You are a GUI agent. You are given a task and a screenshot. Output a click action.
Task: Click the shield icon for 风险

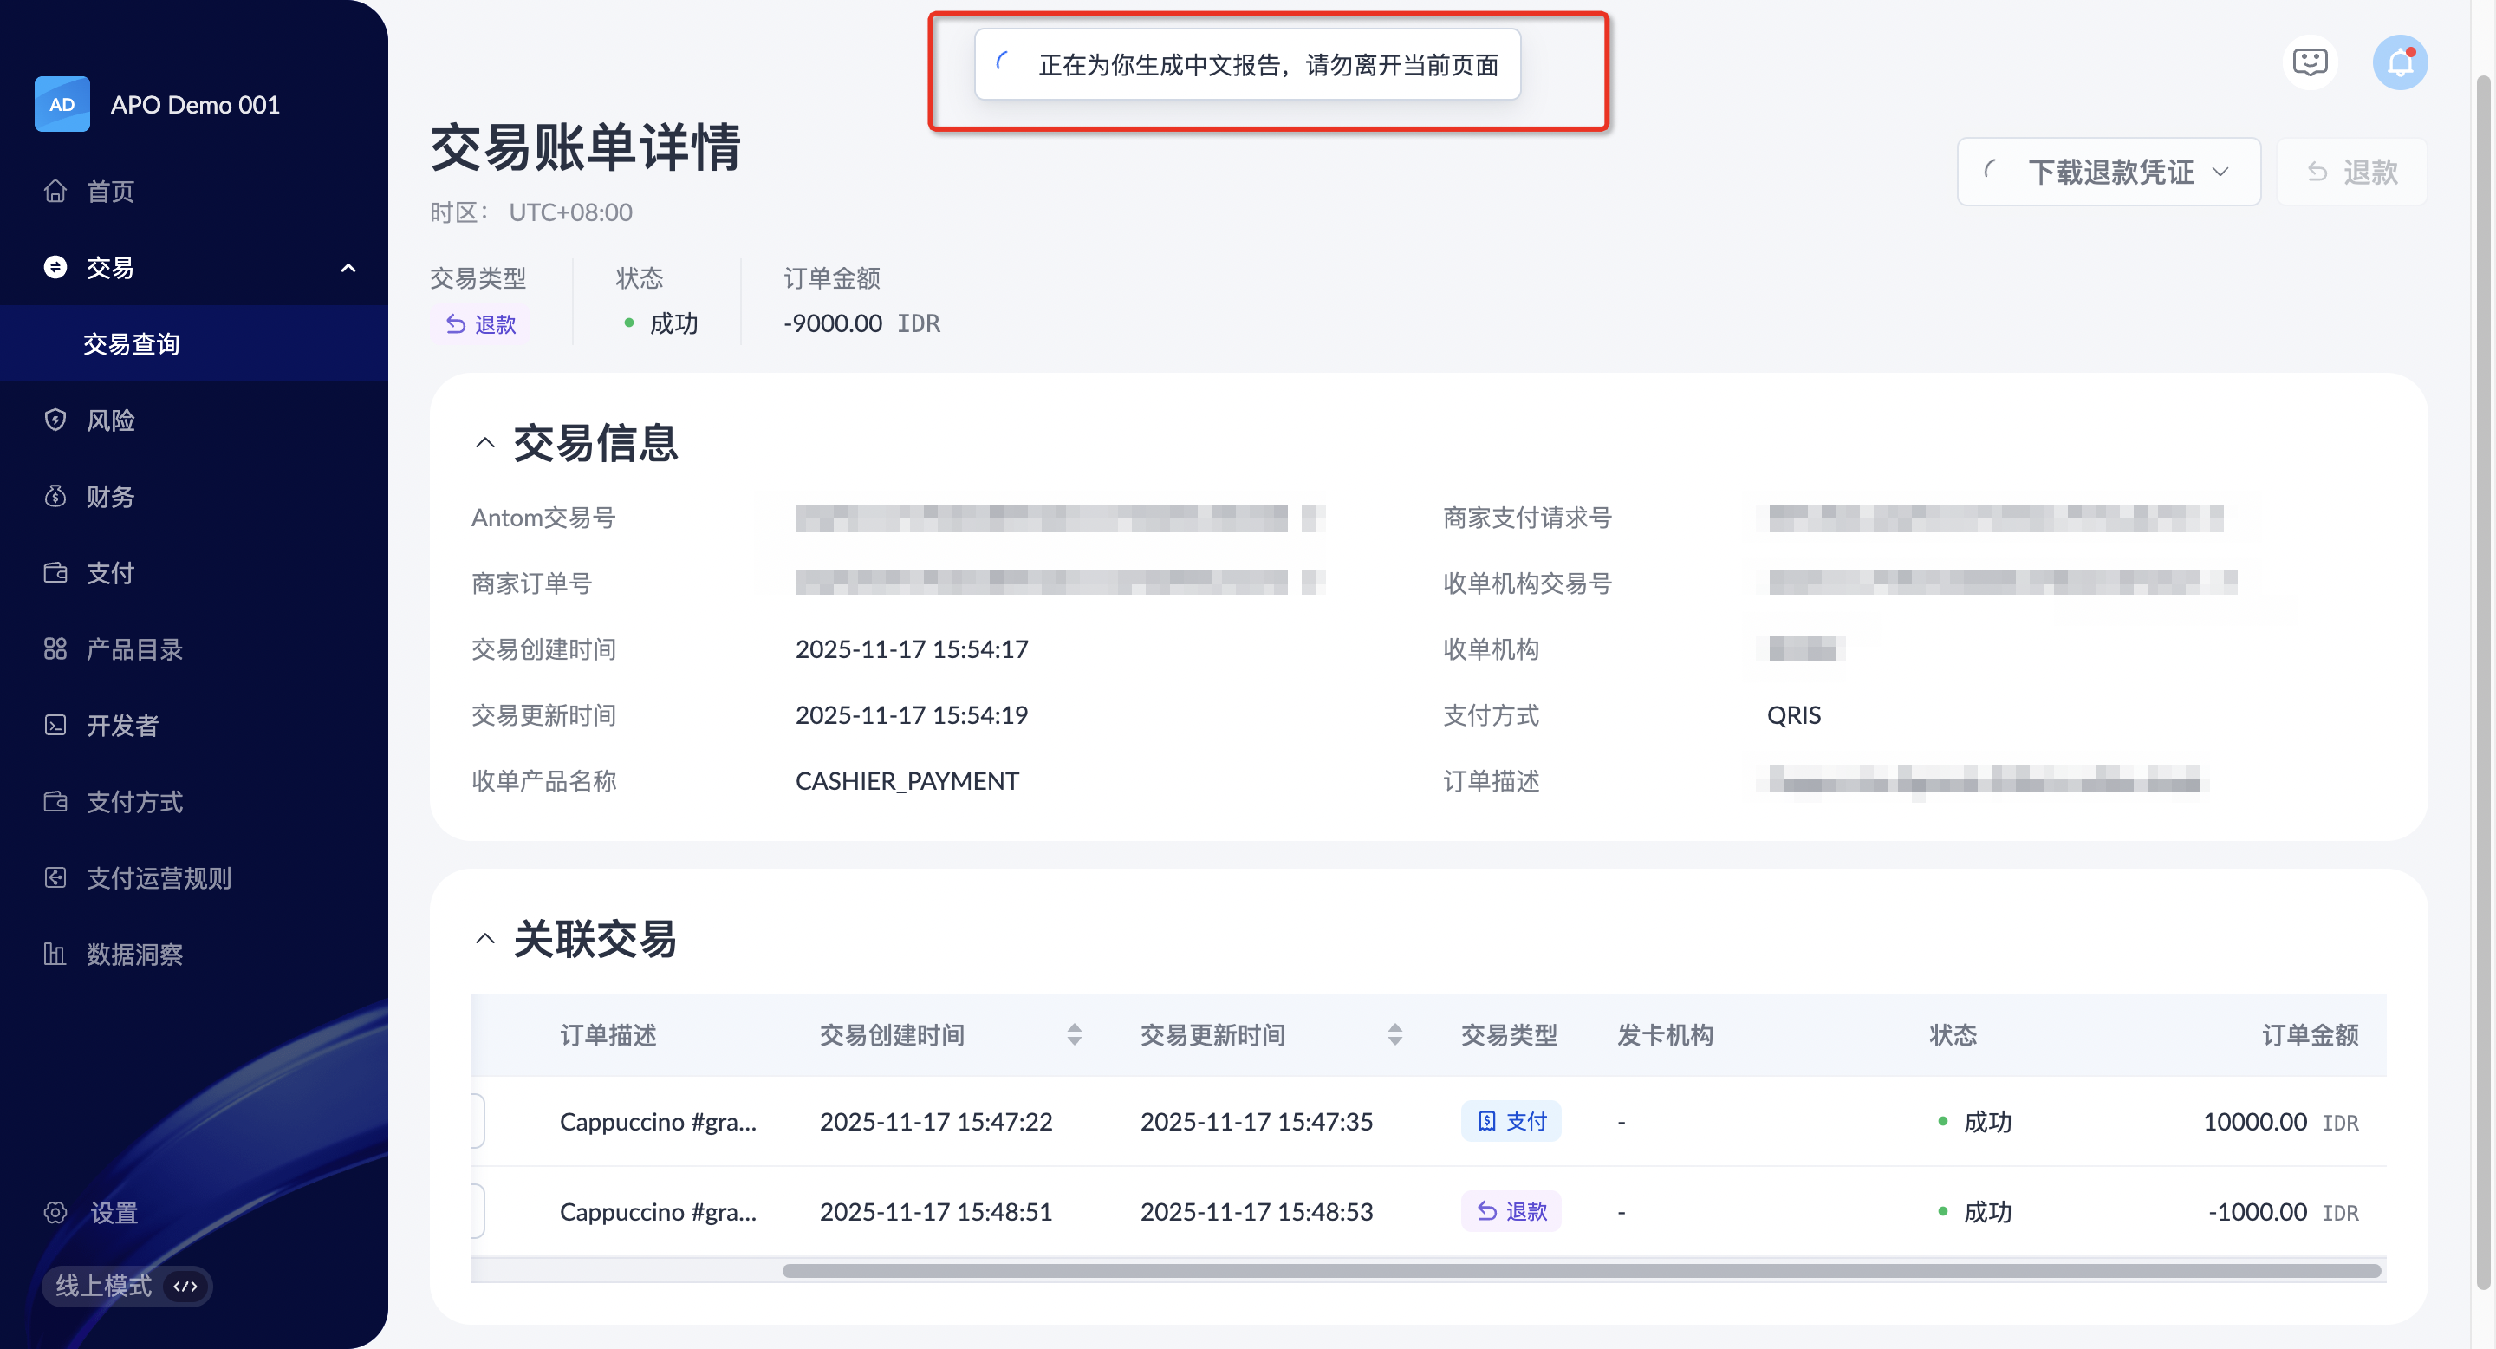pyautogui.click(x=55, y=420)
